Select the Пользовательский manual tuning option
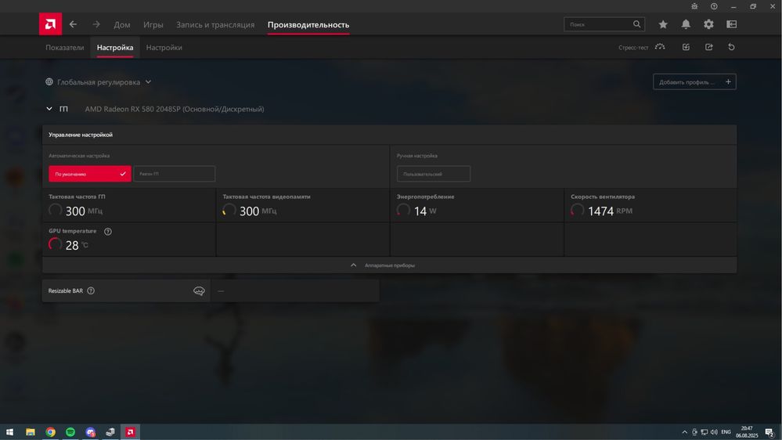This screenshot has width=782, height=440. tap(434, 174)
